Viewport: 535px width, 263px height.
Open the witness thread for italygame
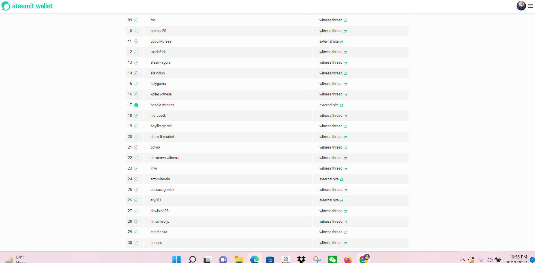pos(333,84)
